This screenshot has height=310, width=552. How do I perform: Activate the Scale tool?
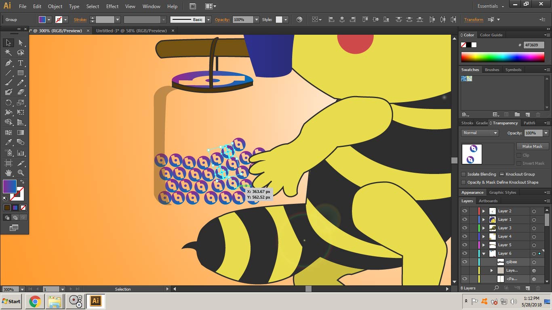(21, 103)
